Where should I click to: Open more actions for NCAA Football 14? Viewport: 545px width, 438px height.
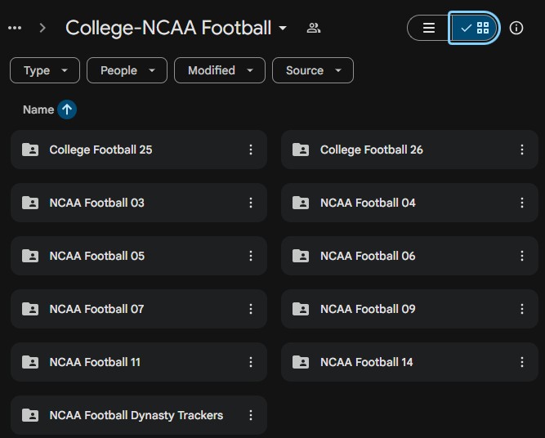point(521,362)
